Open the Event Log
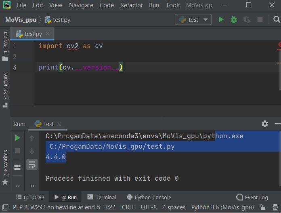Screen dimensions: 281x213 [x=252, y=197]
